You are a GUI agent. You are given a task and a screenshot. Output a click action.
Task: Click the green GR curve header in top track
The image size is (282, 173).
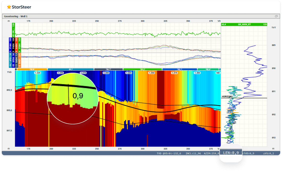point(13,30)
